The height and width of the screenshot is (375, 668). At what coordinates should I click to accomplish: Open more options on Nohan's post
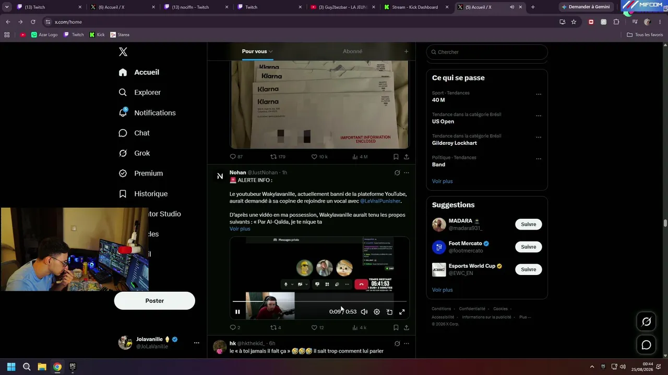click(407, 172)
